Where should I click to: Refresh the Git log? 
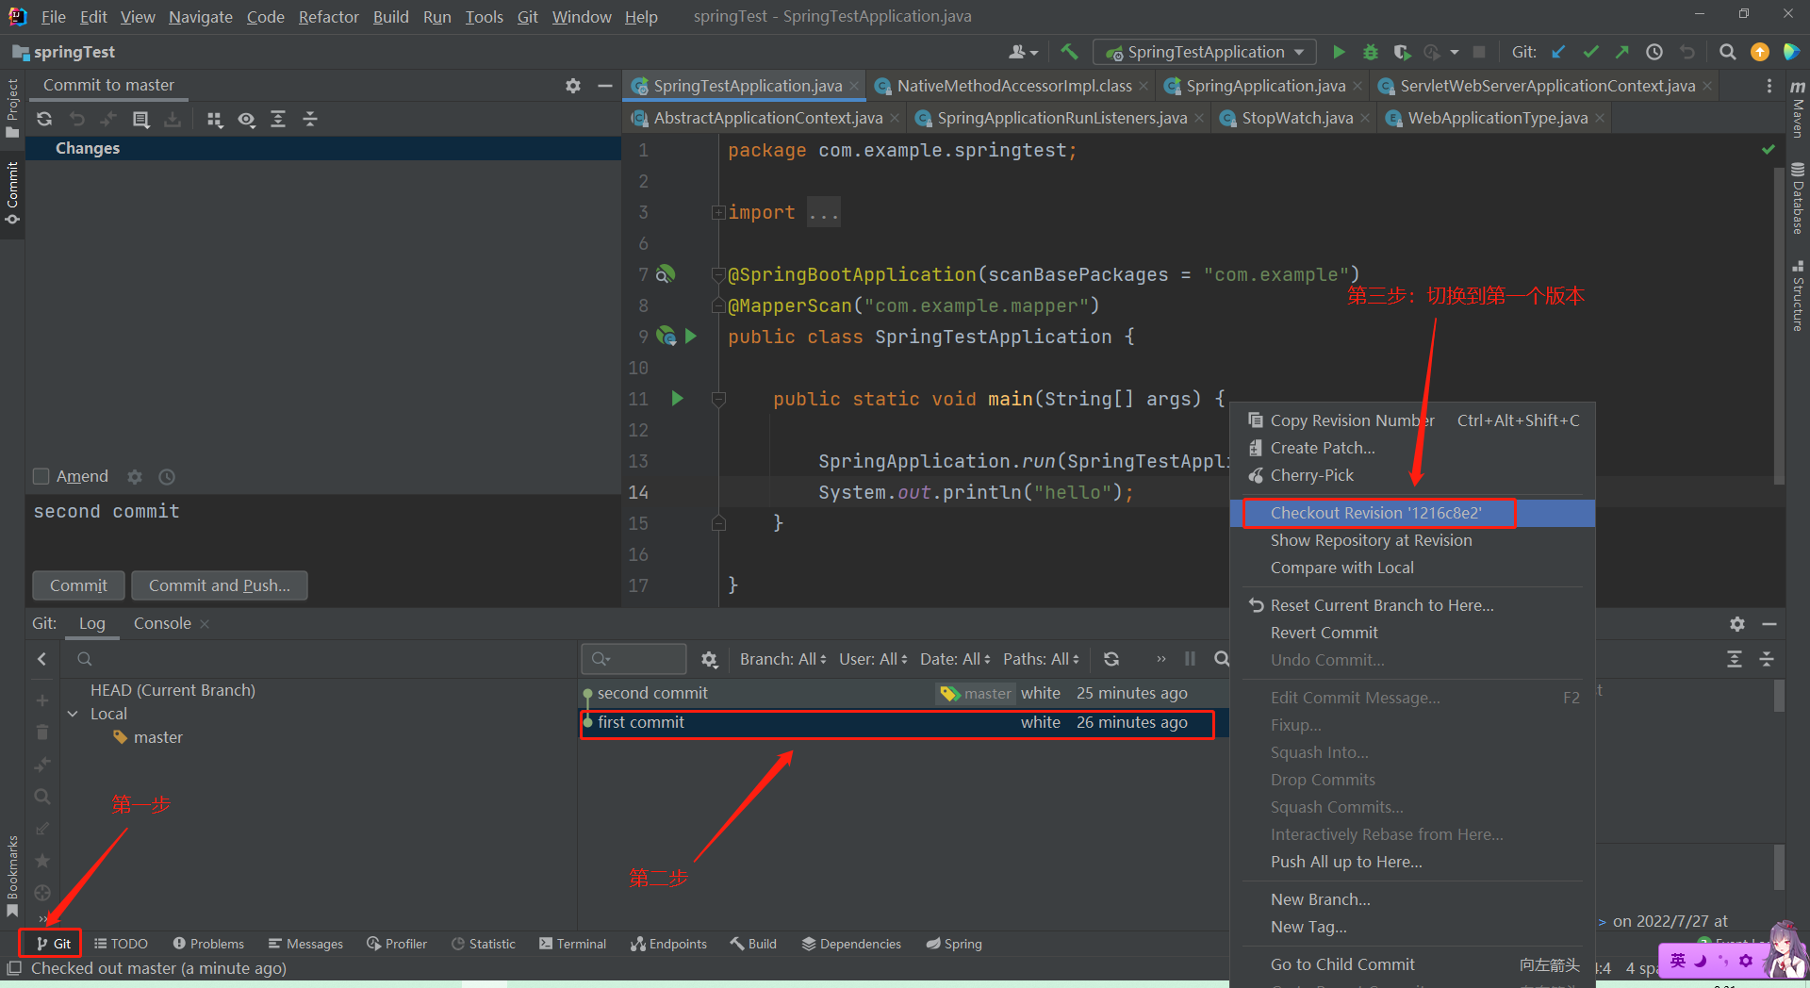(1111, 659)
